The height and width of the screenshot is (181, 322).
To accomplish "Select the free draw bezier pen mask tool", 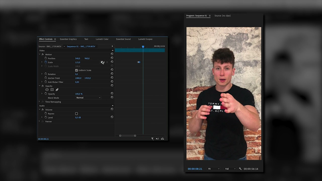I will (x=57, y=90).
